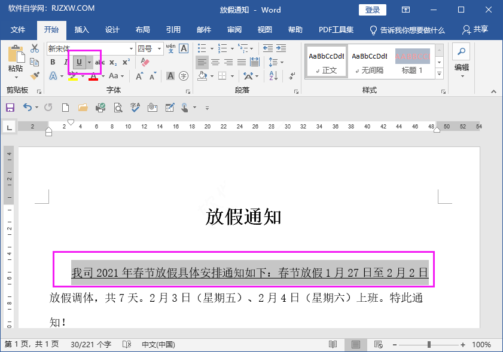Apply strikethrough to text

point(100,62)
